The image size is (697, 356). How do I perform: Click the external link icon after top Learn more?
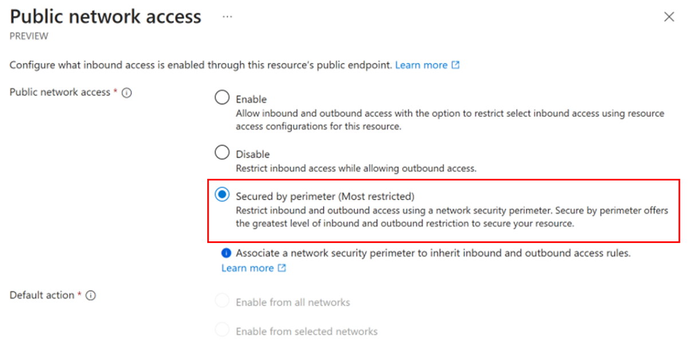(455, 65)
